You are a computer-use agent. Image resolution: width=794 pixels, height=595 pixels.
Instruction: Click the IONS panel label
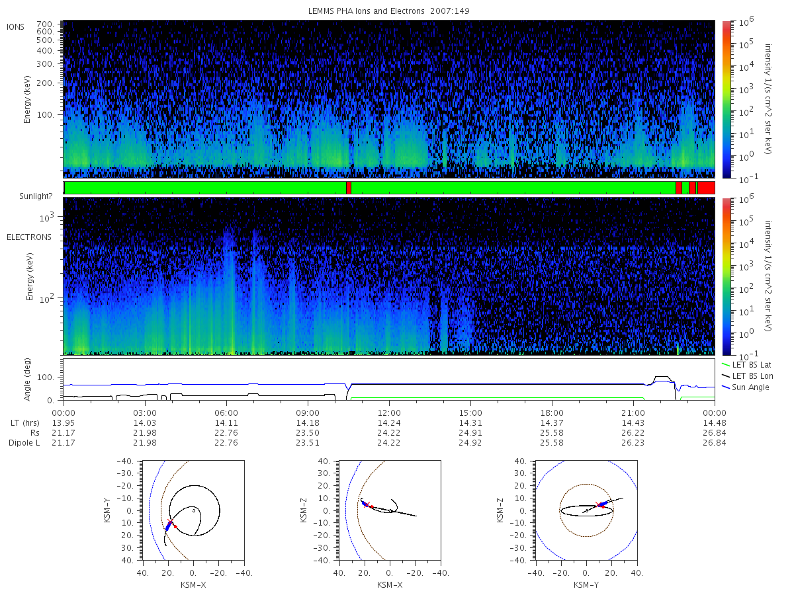click(x=15, y=27)
